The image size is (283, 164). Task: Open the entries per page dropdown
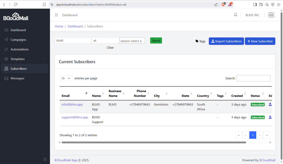[x=66, y=78]
